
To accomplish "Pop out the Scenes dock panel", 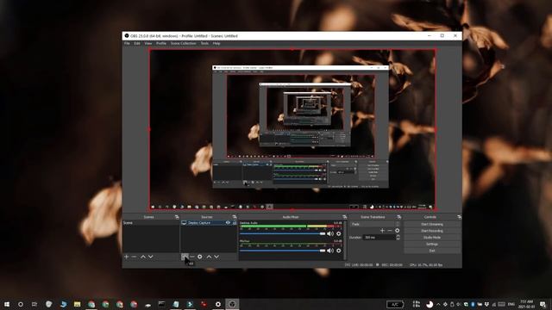I will pyautogui.click(x=177, y=217).
